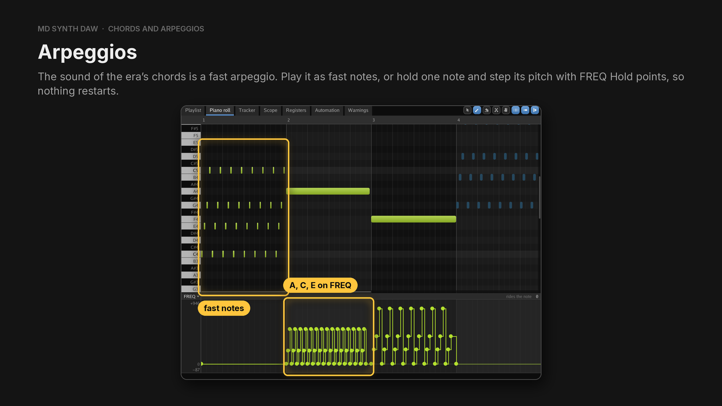Click the F5 piano key

point(191,136)
